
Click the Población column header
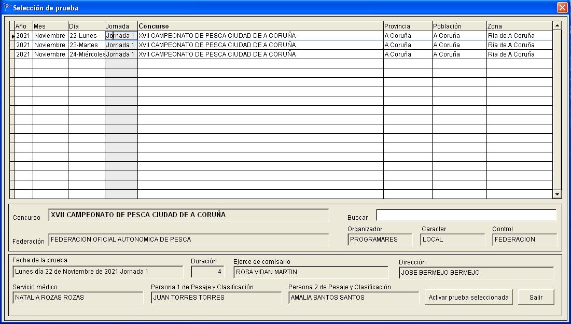(459, 26)
